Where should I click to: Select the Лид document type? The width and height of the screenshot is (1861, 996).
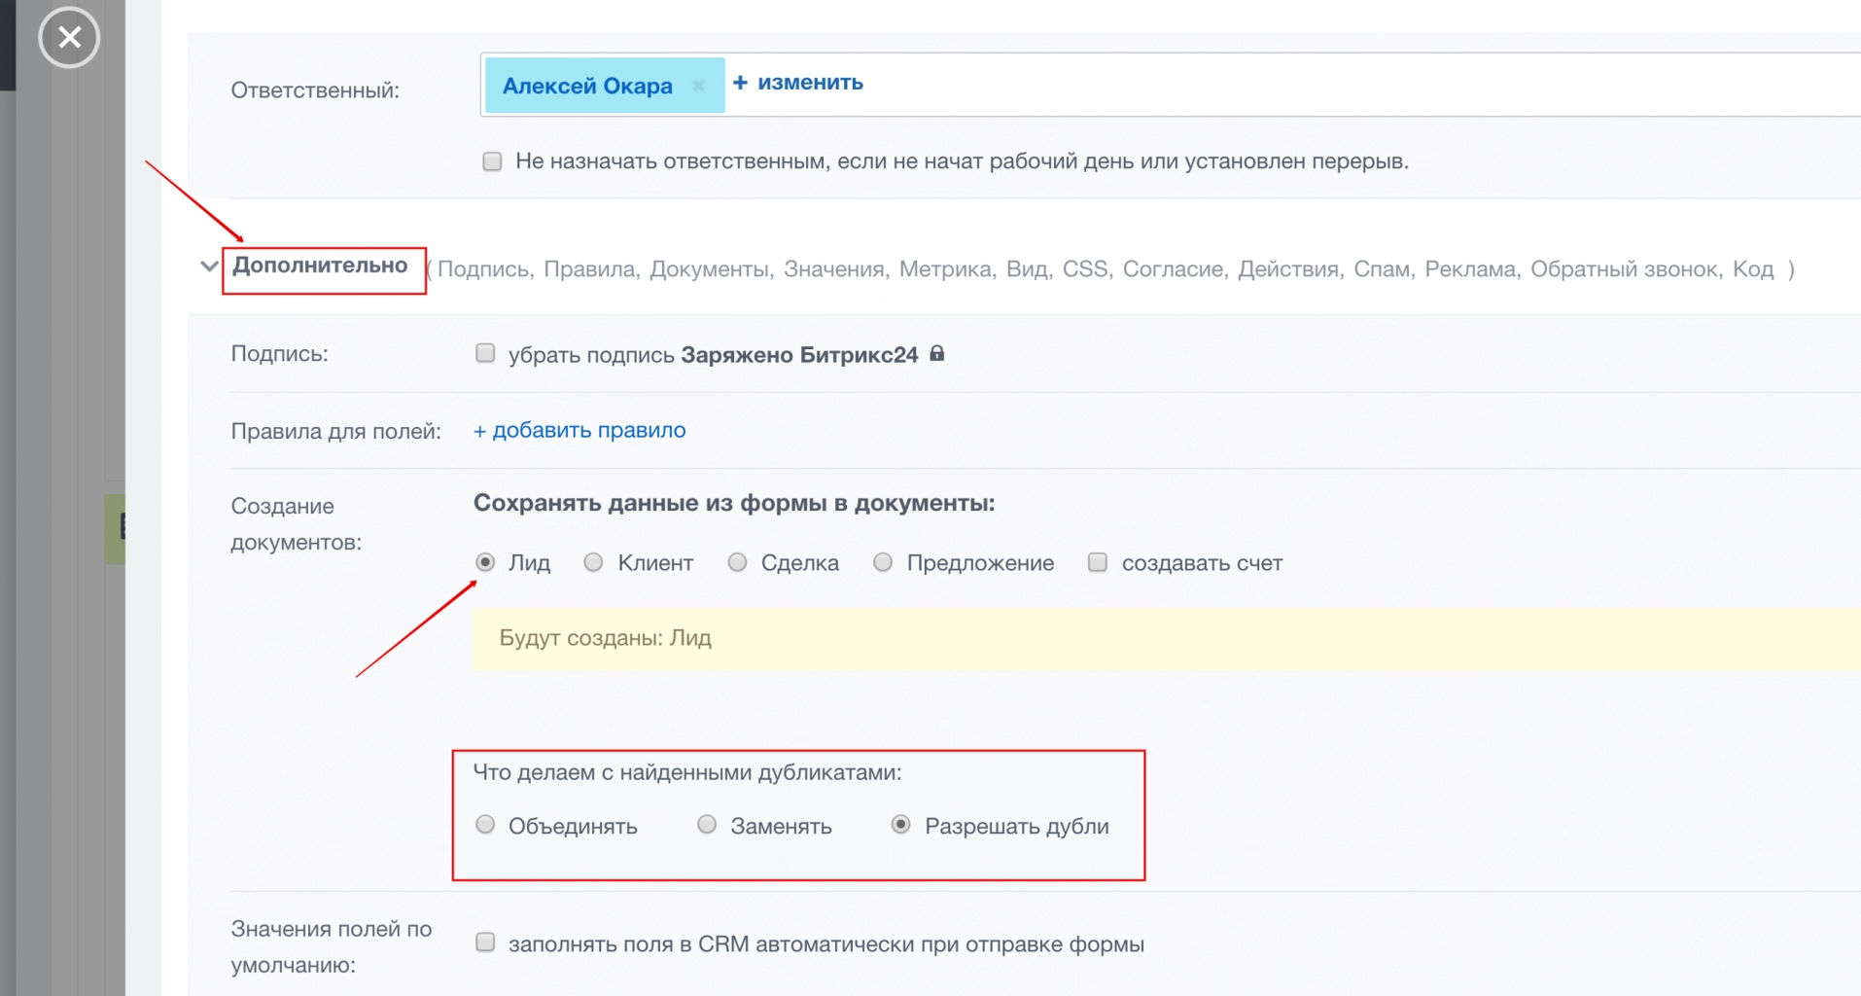[484, 562]
